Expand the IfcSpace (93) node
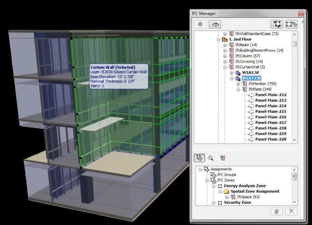 coord(226,197)
